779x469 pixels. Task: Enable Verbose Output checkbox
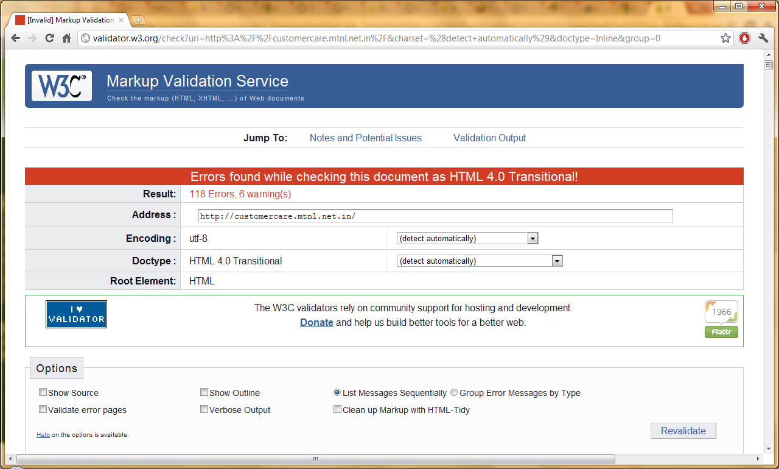(204, 409)
